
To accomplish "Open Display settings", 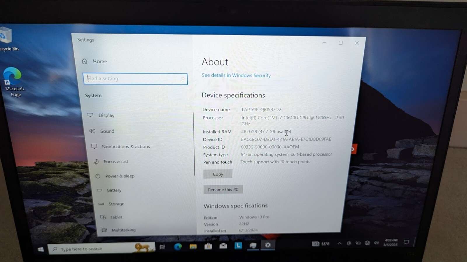I will pyautogui.click(x=101, y=115).
